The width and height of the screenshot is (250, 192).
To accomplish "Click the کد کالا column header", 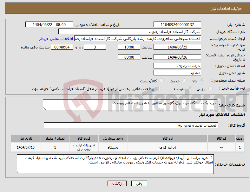I will click(x=221, y=138).
